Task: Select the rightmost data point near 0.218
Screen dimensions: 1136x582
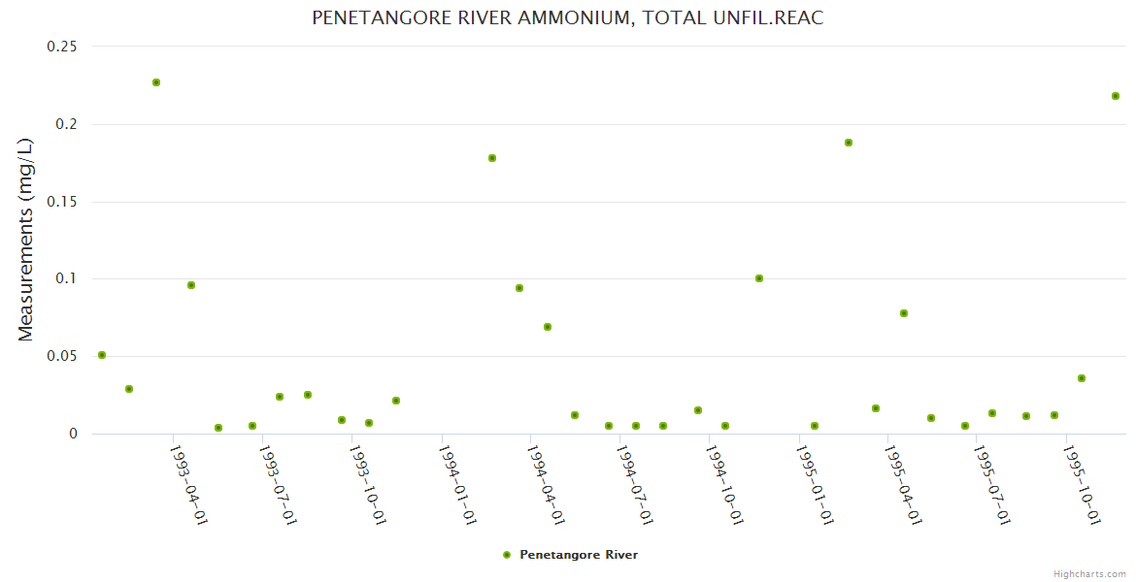Action: pyautogui.click(x=1116, y=96)
